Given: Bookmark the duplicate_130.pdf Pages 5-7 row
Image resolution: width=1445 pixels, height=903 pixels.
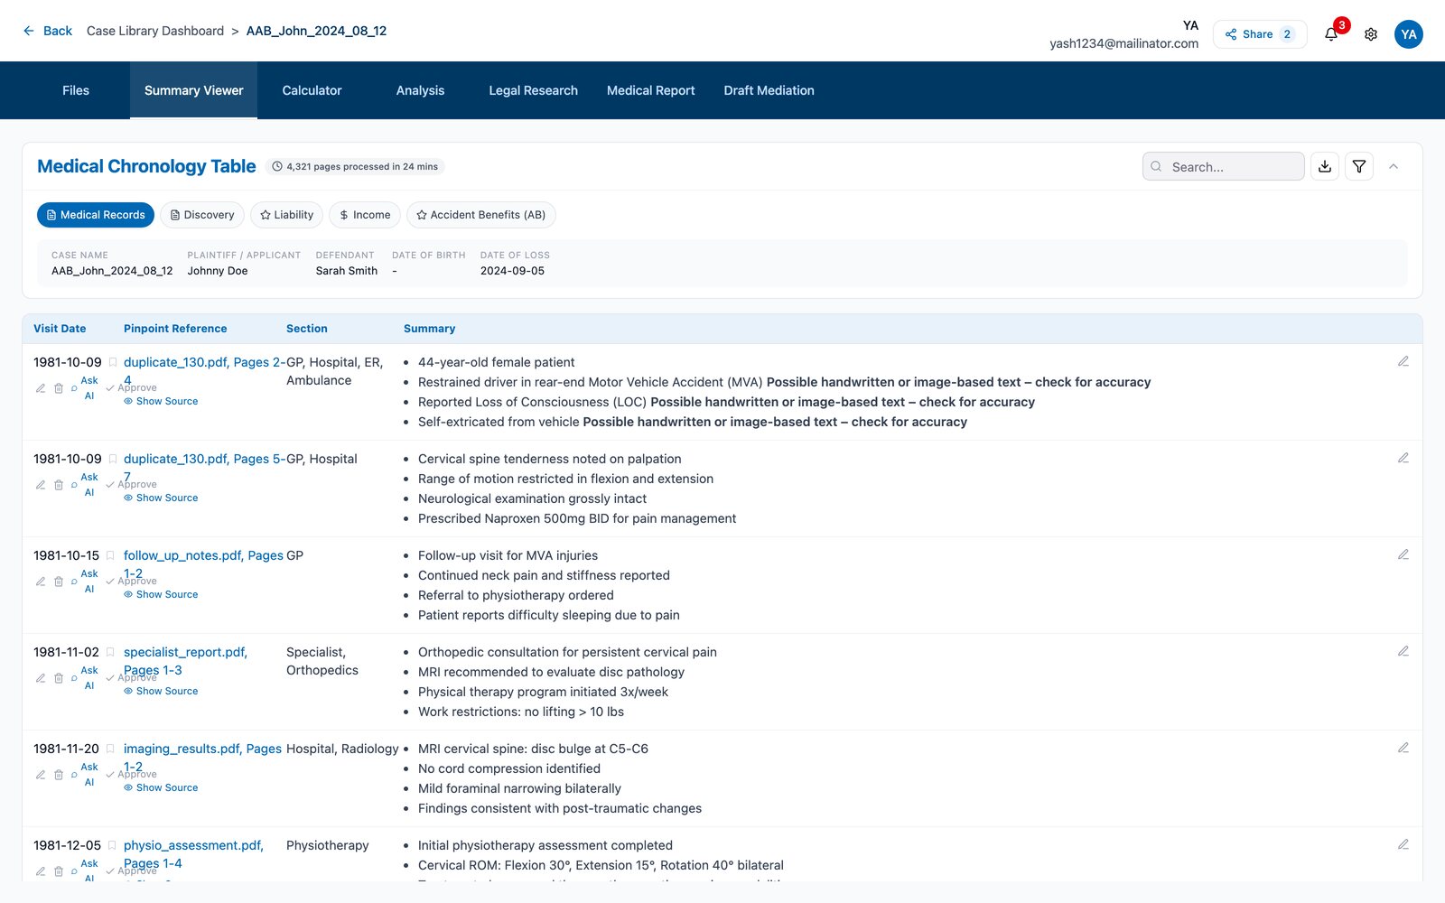Looking at the screenshot, I should (x=113, y=459).
